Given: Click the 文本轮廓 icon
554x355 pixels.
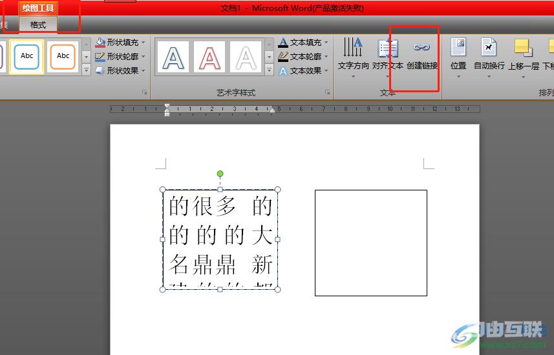Looking at the screenshot, I should [x=283, y=56].
